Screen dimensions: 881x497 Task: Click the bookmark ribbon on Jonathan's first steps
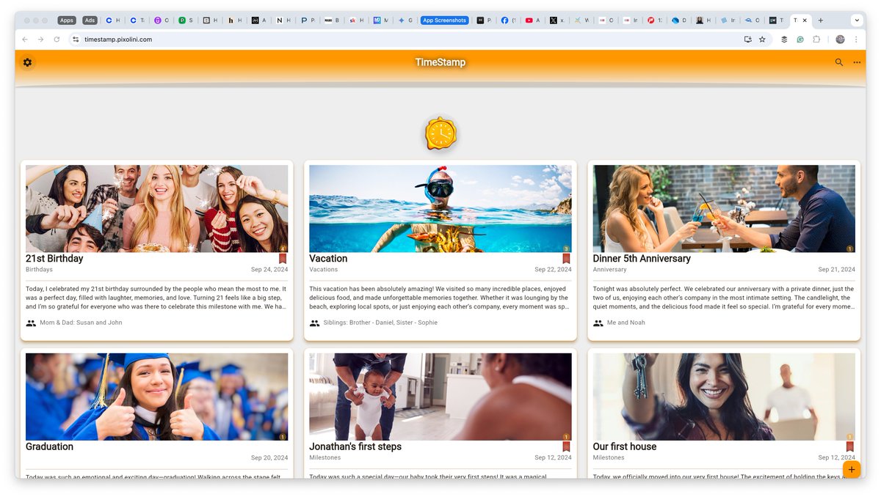click(x=566, y=446)
